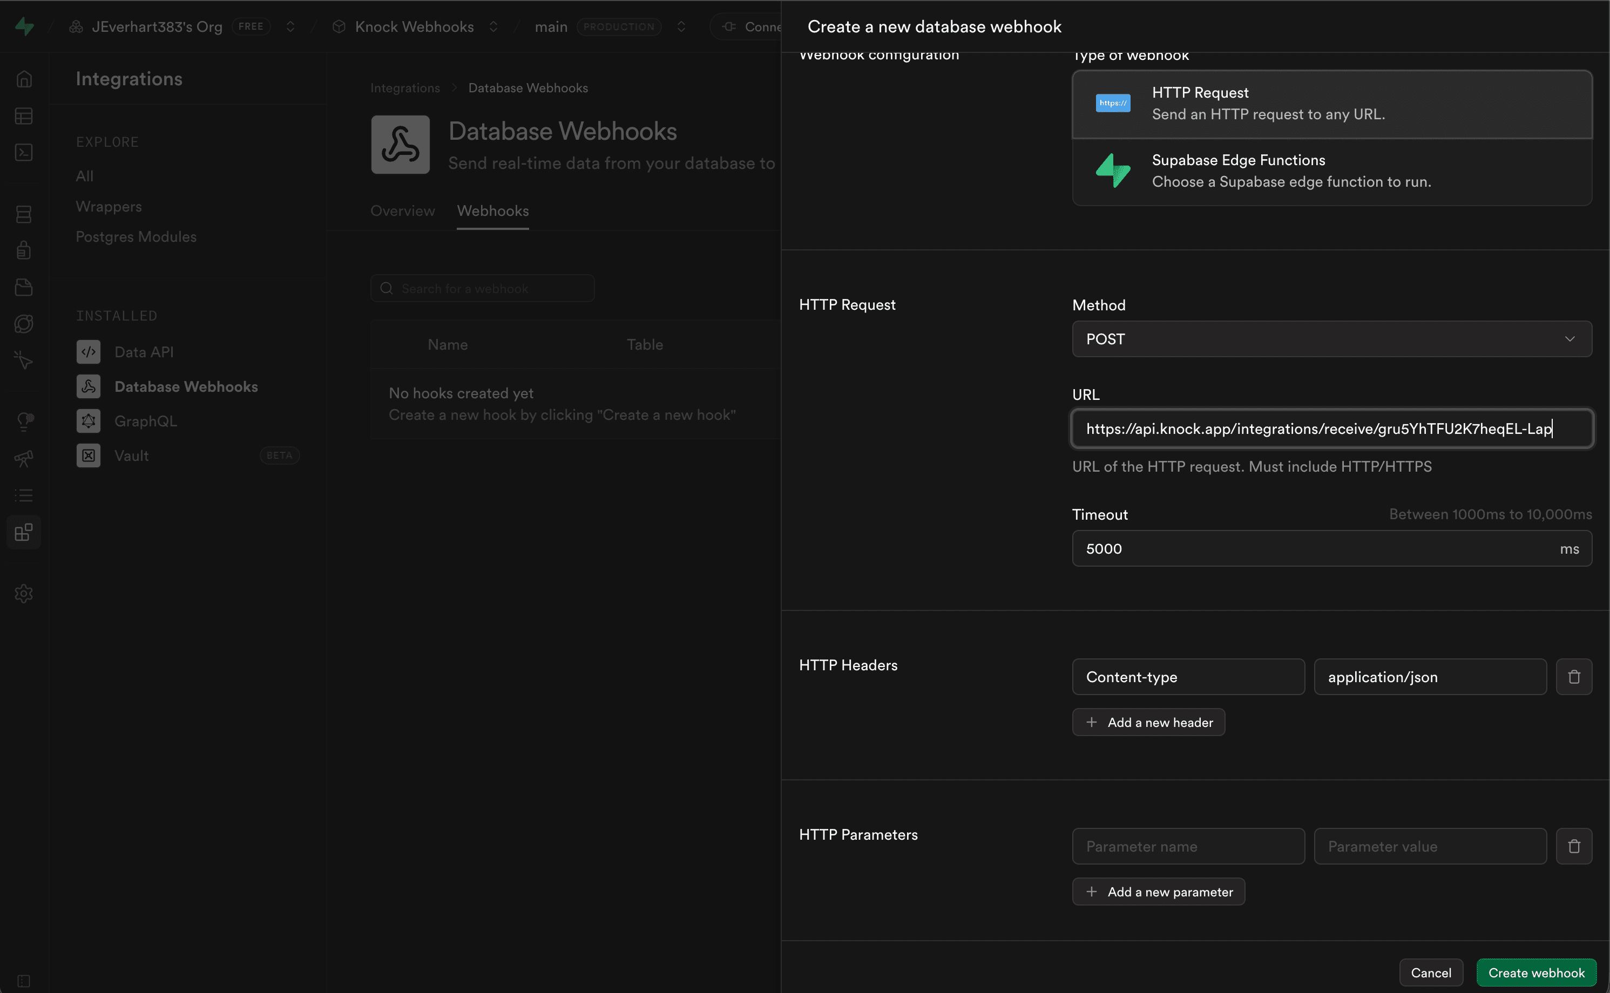Click the Create webhook button
Viewport: 1610px width, 993px height.
(x=1536, y=972)
